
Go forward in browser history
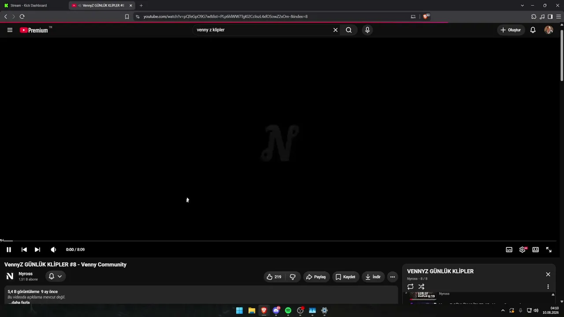coord(14,17)
